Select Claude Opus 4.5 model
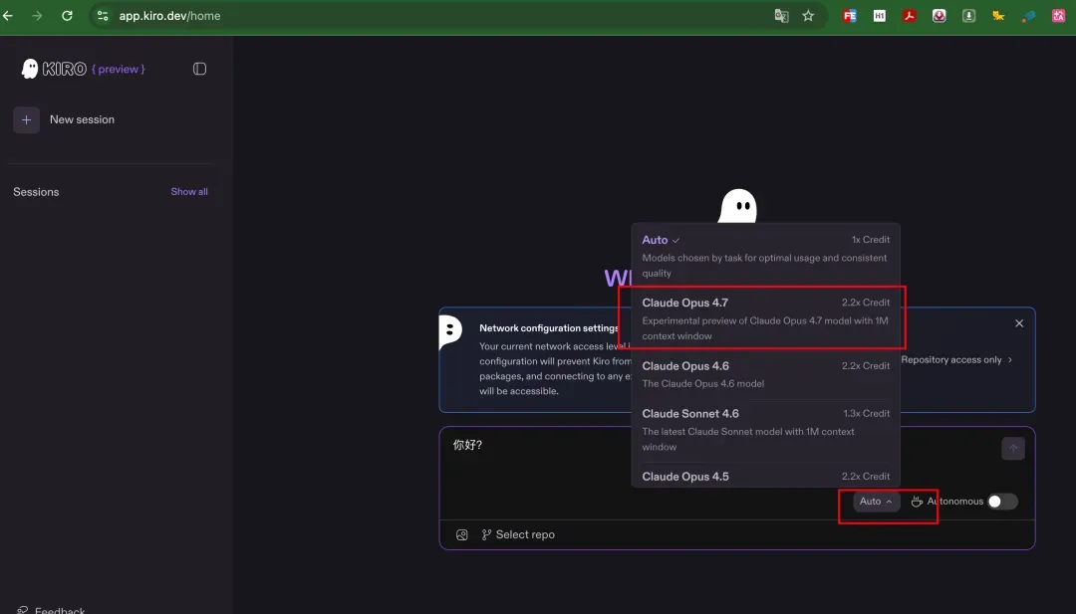The height and width of the screenshot is (614, 1076). coord(766,477)
